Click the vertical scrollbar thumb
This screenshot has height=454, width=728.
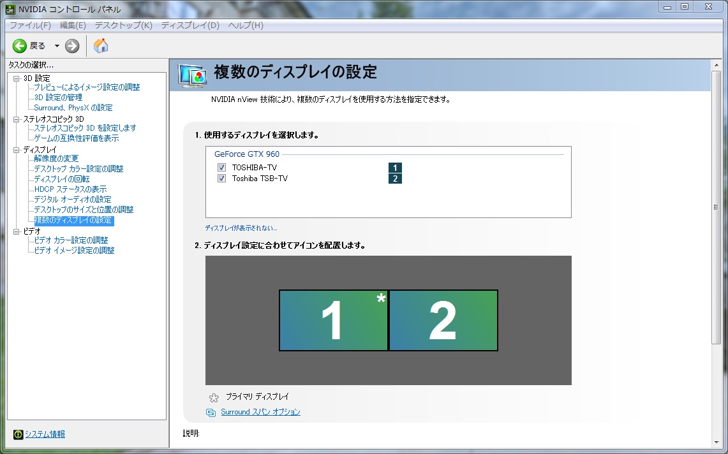[716, 207]
